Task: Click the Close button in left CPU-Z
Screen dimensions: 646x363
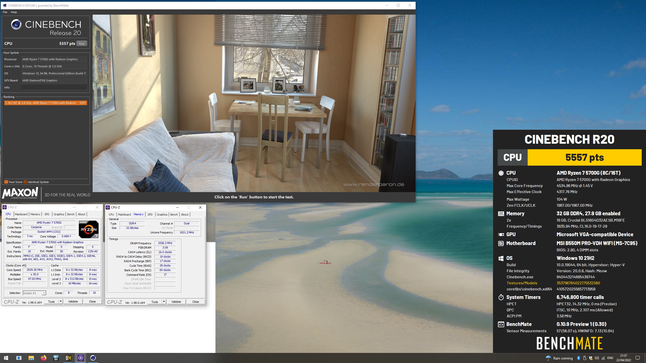Action: point(92,301)
